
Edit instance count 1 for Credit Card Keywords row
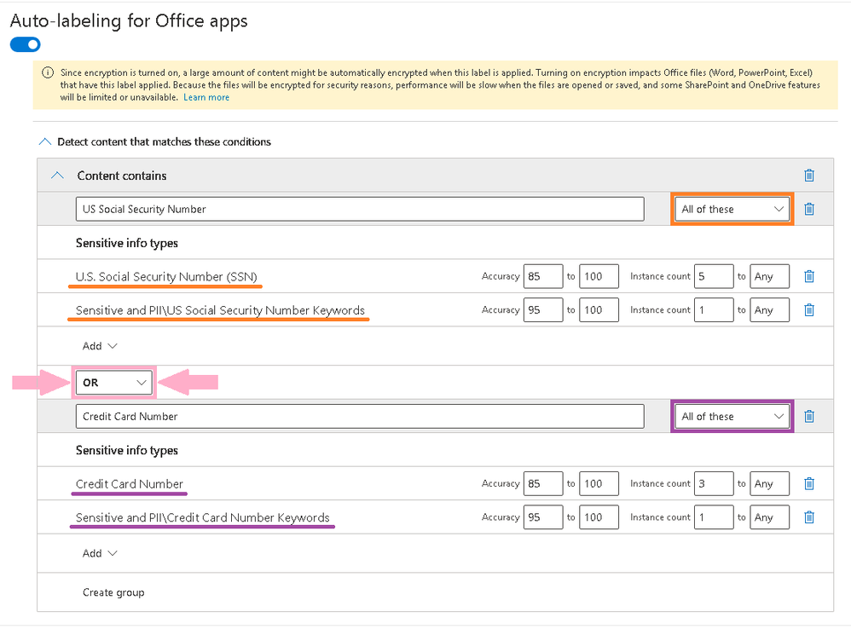tap(714, 517)
